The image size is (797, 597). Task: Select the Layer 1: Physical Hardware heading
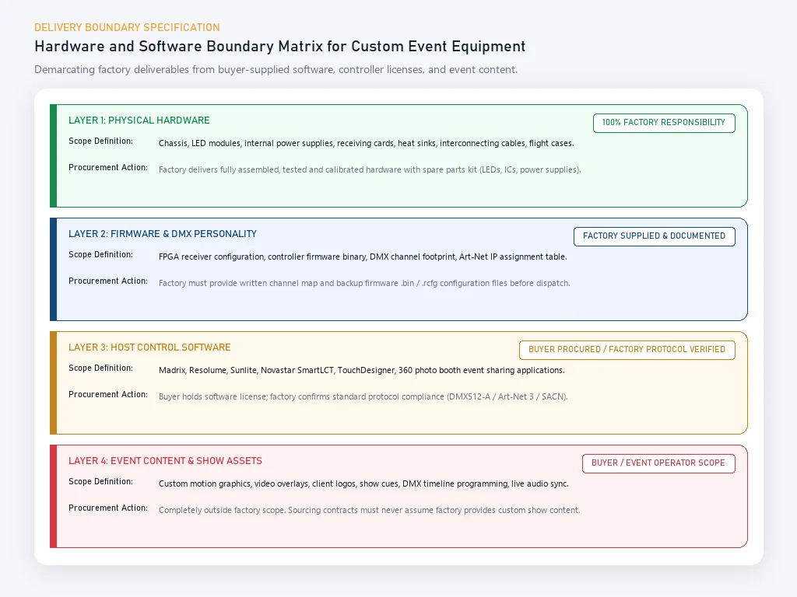(x=139, y=120)
